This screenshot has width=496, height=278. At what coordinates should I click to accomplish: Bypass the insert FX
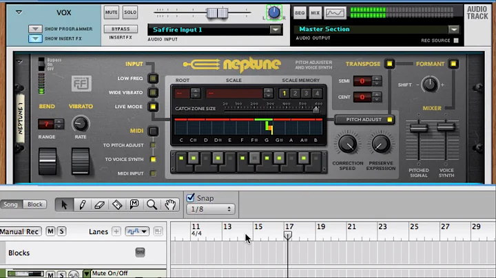pos(121,29)
